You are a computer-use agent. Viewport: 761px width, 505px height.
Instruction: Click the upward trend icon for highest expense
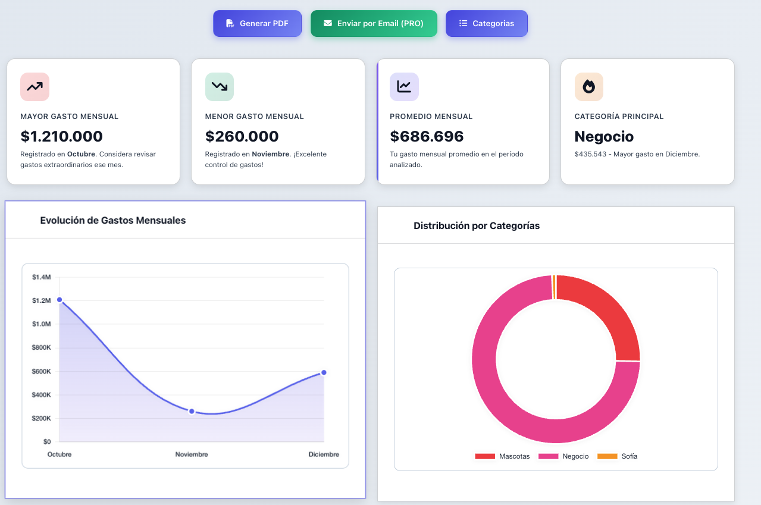coord(35,87)
